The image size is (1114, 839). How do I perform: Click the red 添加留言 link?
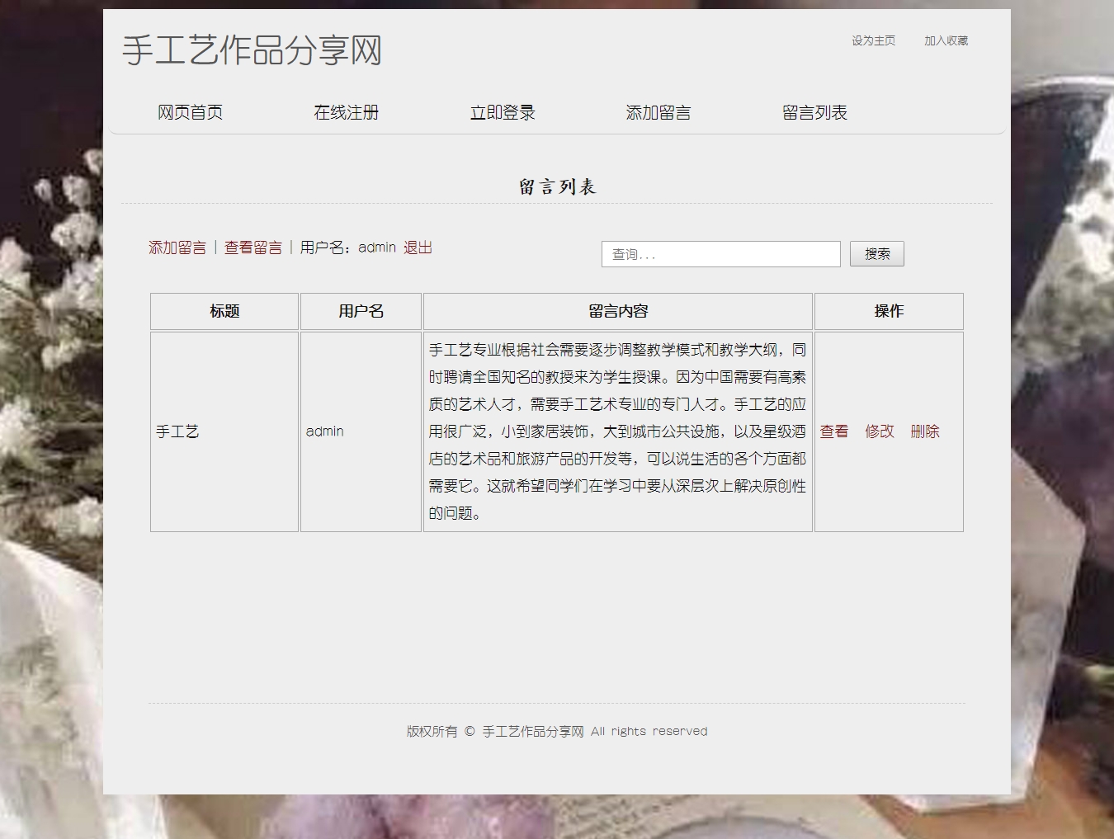point(177,247)
